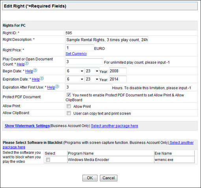Focus the Expiration Date Year field
201x188 pixels.
118,79
